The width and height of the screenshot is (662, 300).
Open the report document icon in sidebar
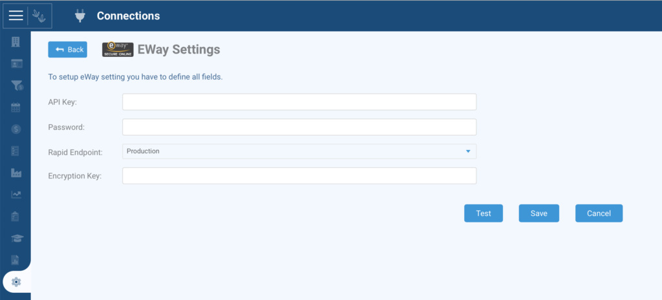(16, 260)
